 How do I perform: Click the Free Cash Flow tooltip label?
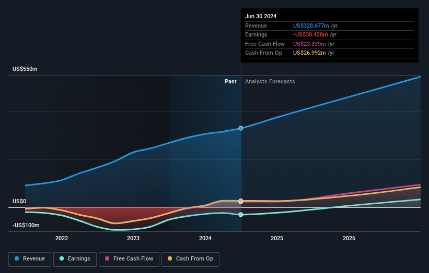pyautogui.click(x=265, y=44)
